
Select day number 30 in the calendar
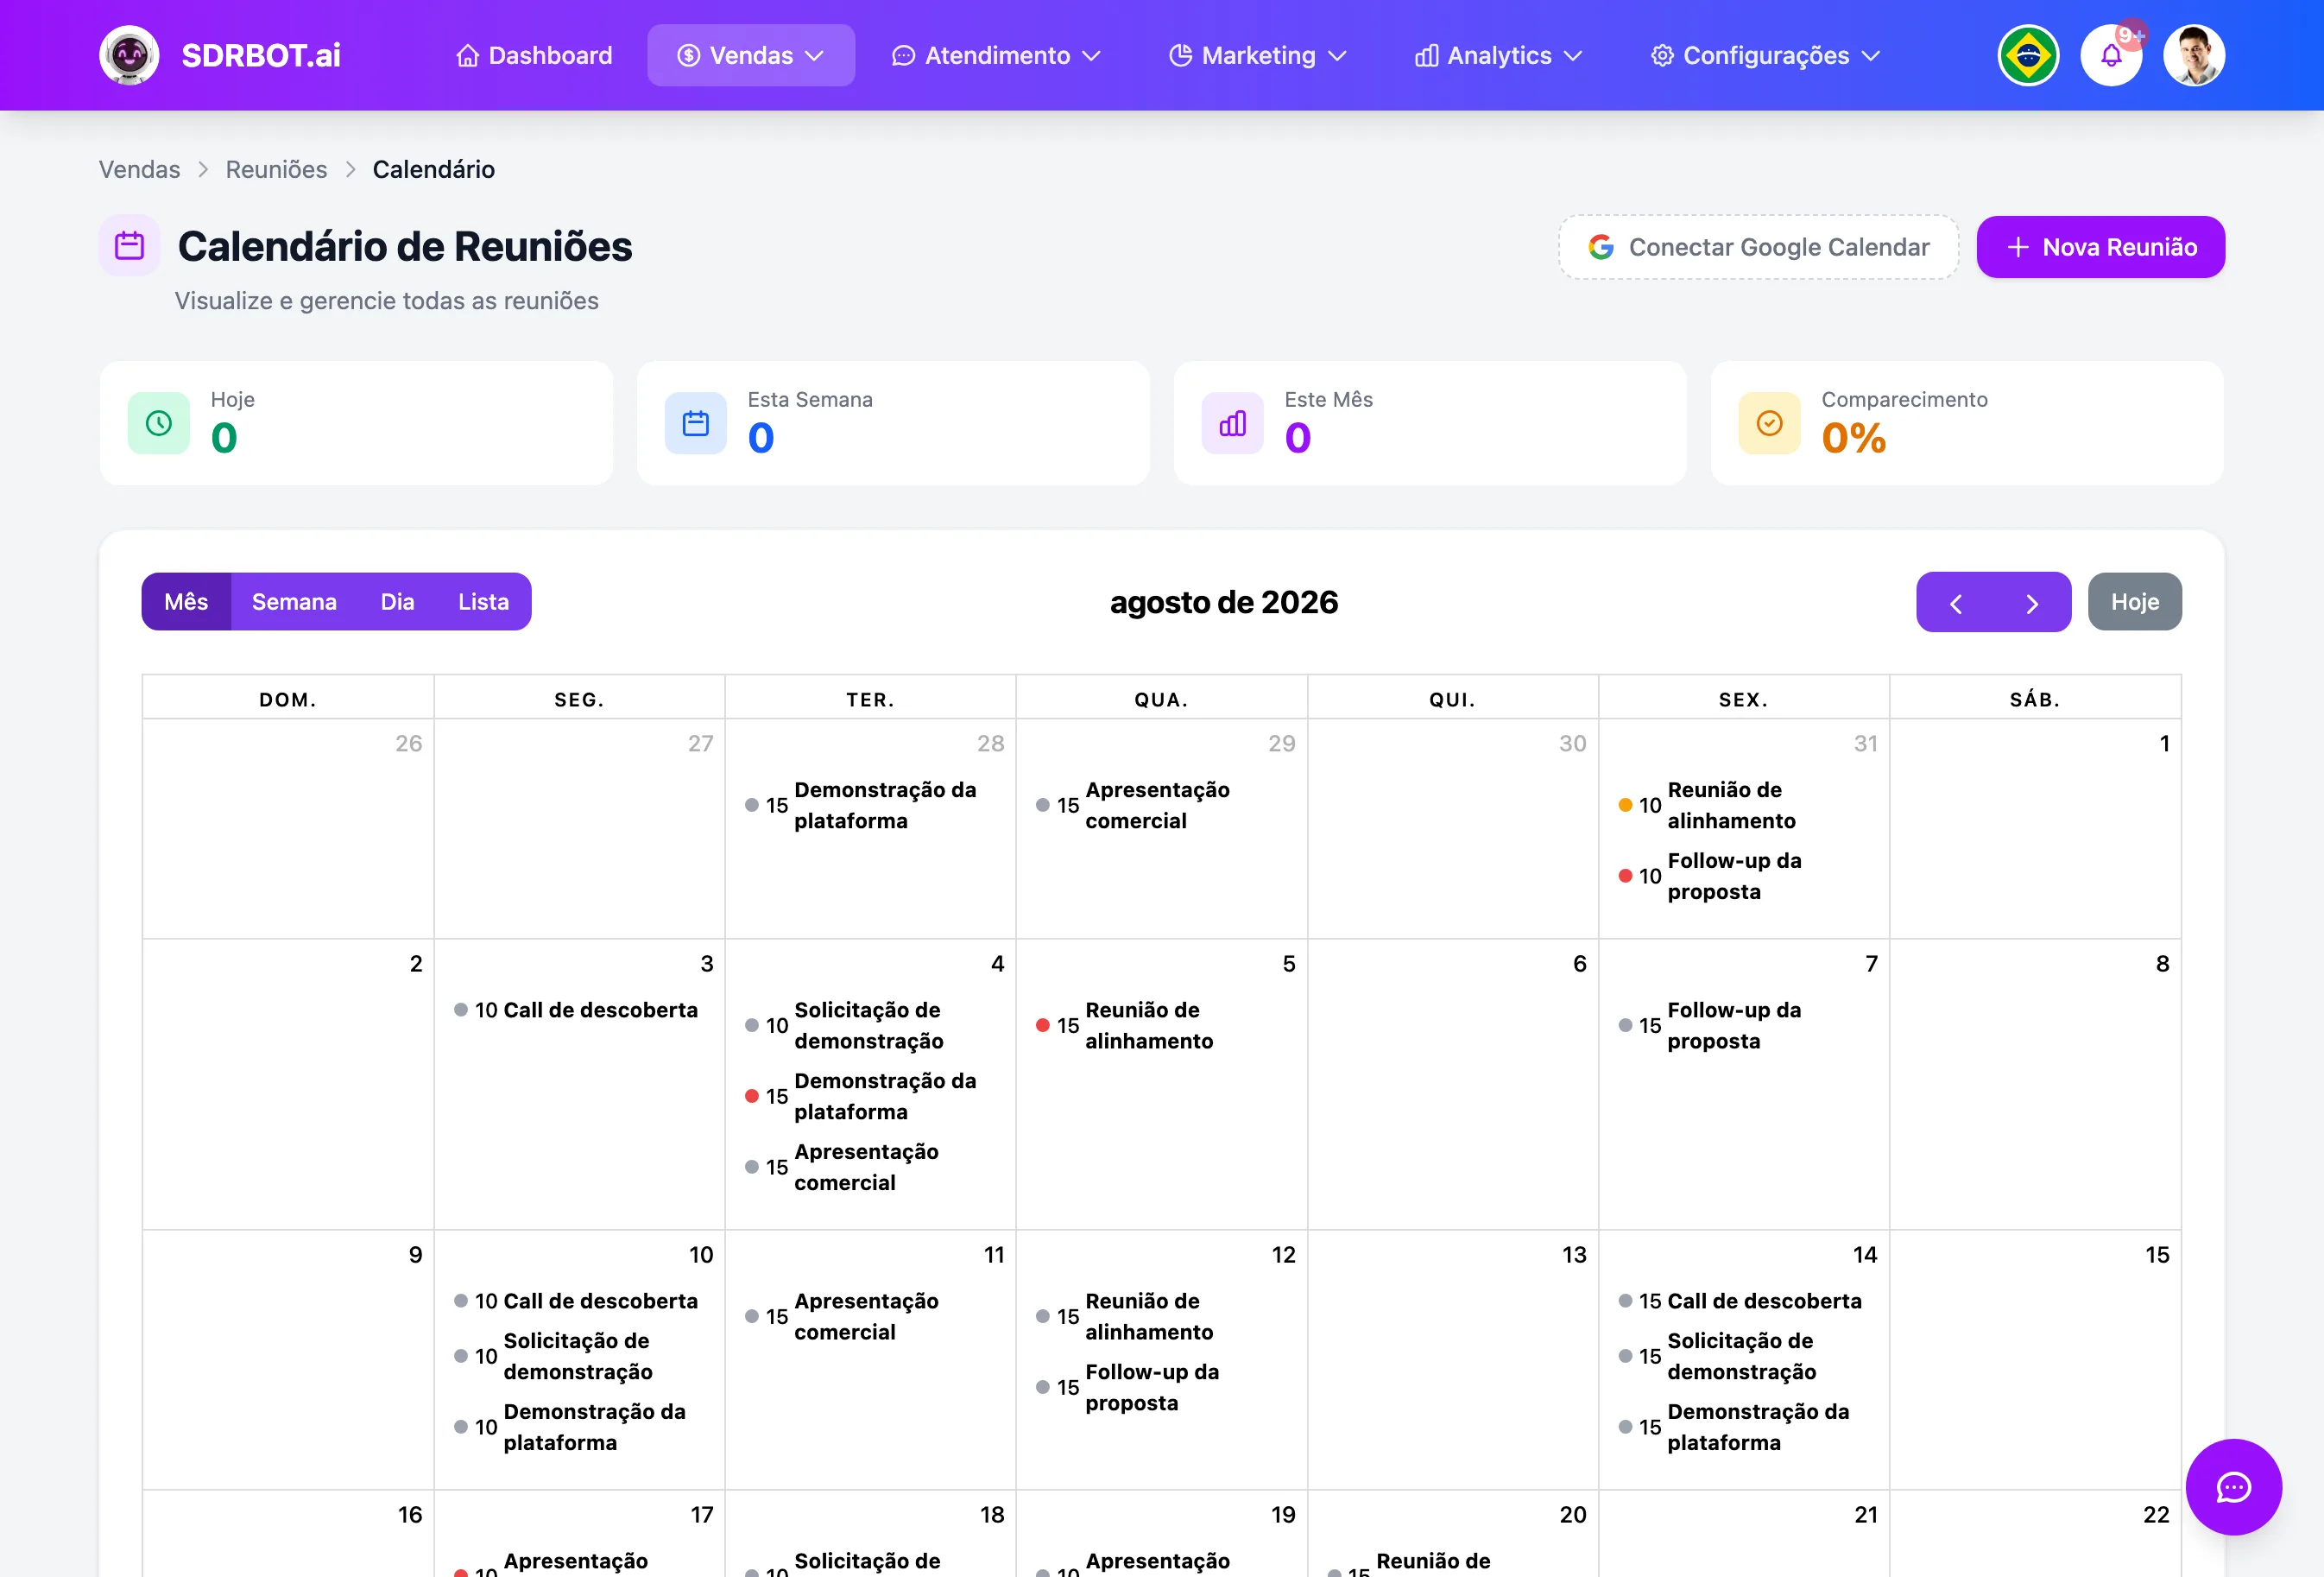(1572, 744)
